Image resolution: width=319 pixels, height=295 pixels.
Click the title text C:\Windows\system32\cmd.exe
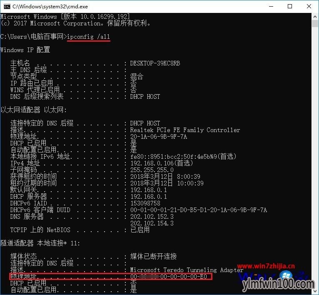[x=50, y=7]
